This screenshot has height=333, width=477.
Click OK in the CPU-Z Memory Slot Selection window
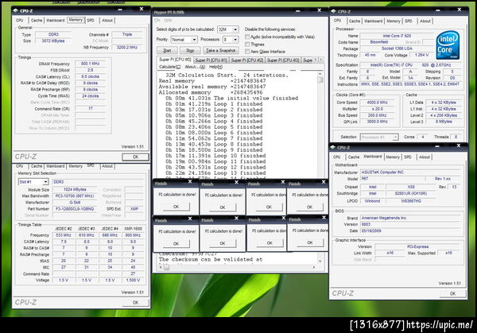(135, 303)
